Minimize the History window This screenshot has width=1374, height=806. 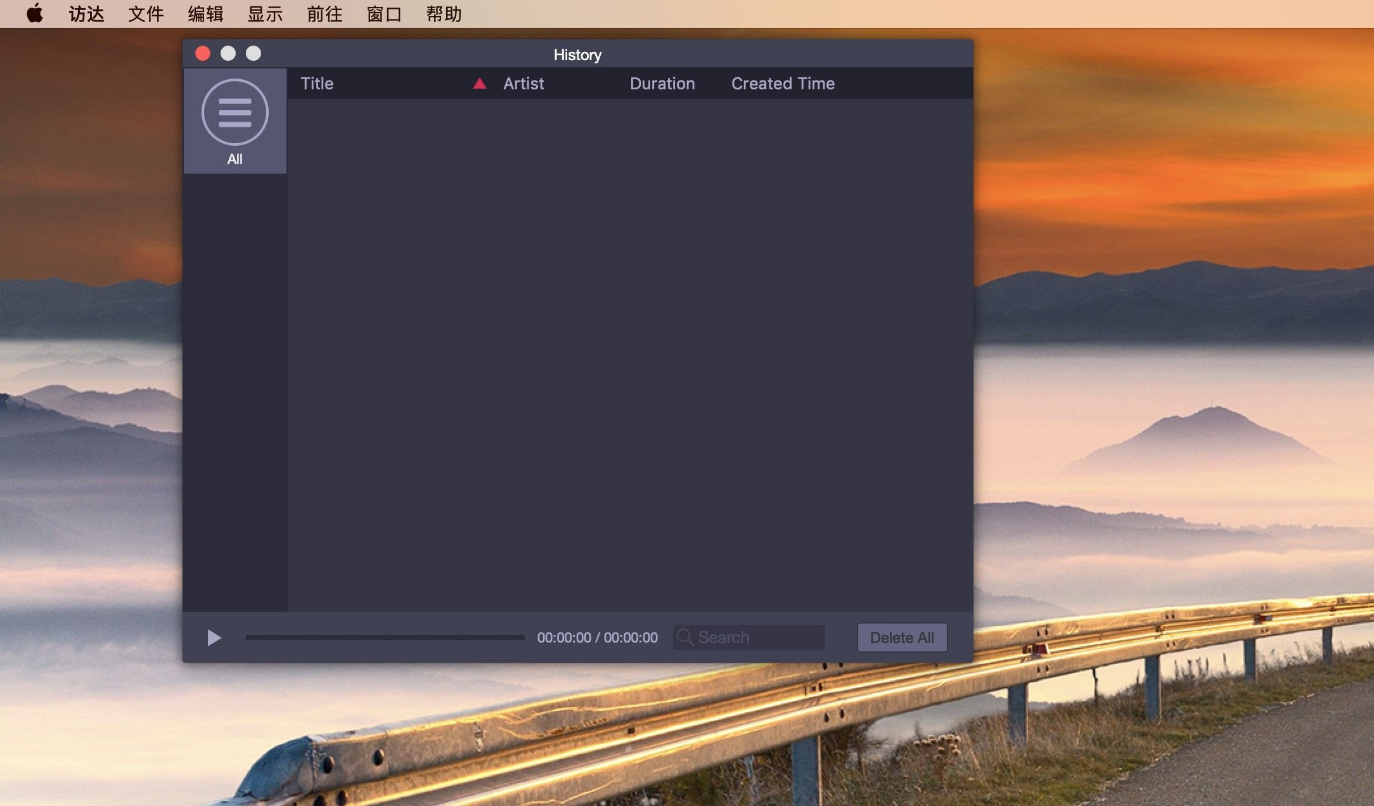pyautogui.click(x=228, y=54)
